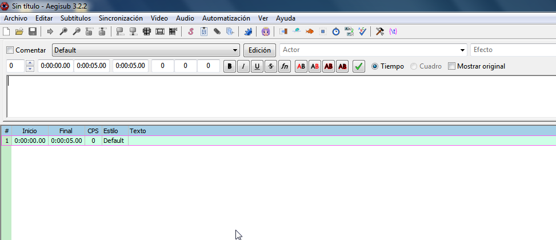Snap to scene filmstrip icon
This screenshot has height=240, width=556.
(x=159, y=31)
